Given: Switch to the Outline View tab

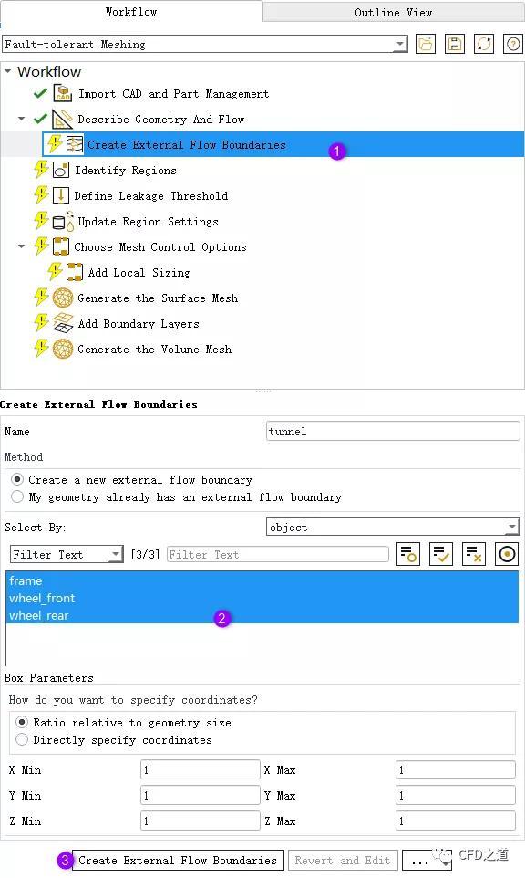Looking at the screenshot, I should (394, 12).
